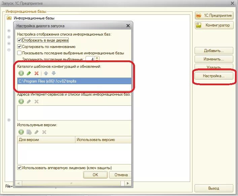Select Информационные базы root tree item
Viewport: 238px width, 196px height.
click(x=34, y=18)
